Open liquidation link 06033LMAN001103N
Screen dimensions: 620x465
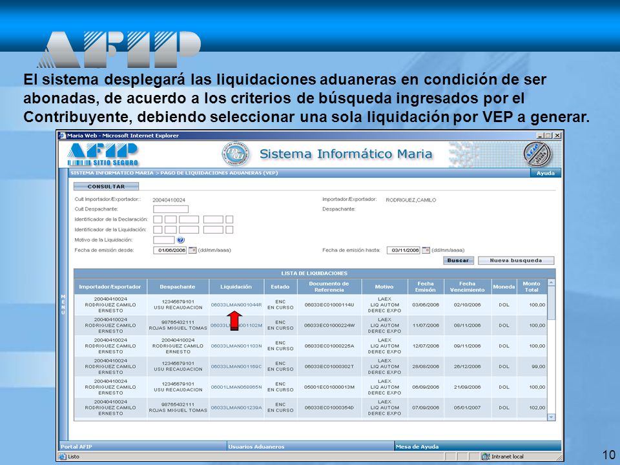pos(236,346)
